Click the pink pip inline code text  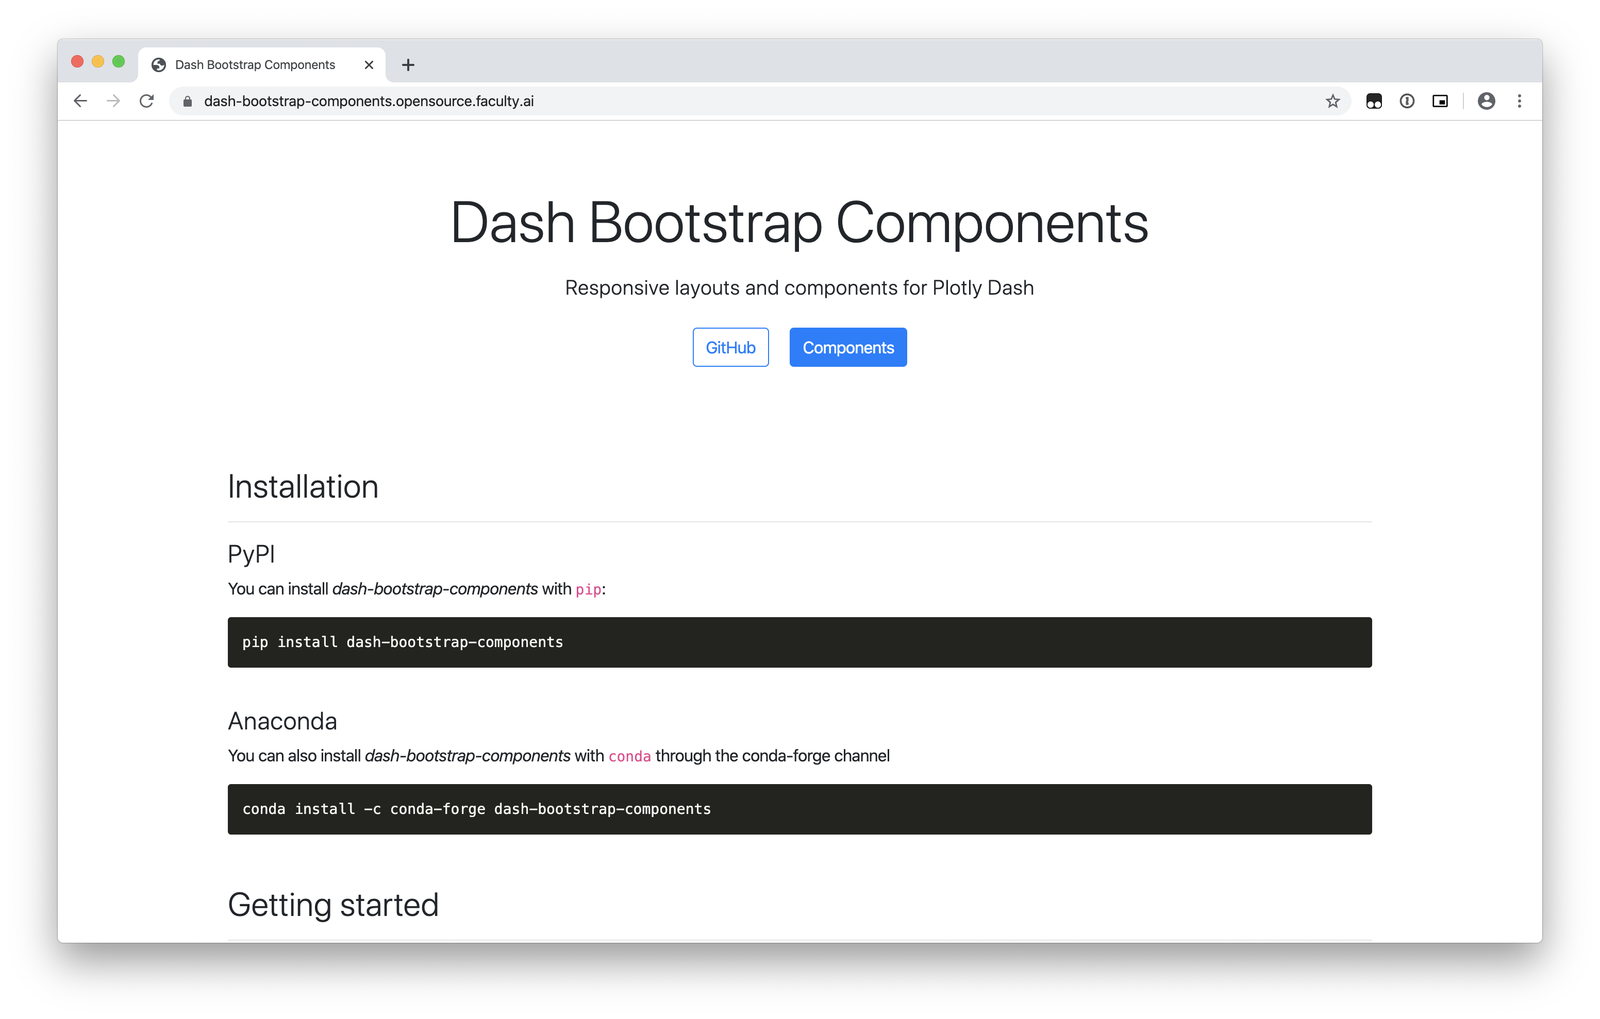click(x=588, y=588)
